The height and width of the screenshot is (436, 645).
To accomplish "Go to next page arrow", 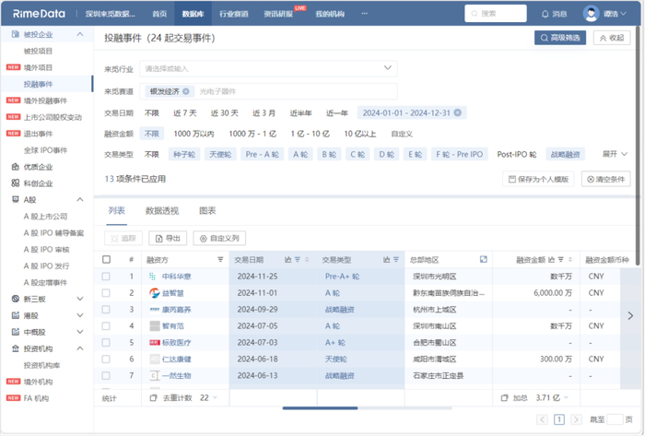I will [576, 419].
